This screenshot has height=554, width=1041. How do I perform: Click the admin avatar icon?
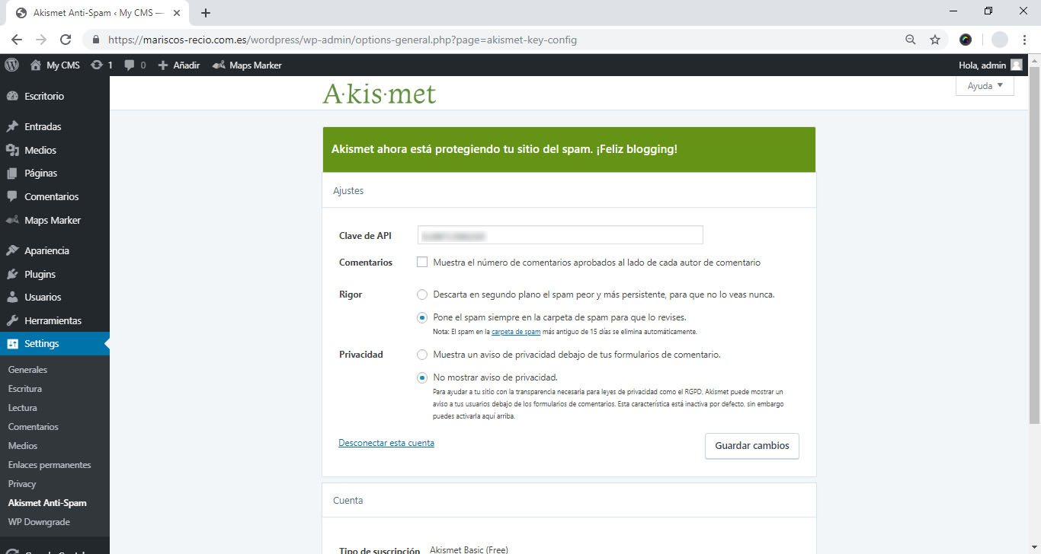[x=1017, y=65]
